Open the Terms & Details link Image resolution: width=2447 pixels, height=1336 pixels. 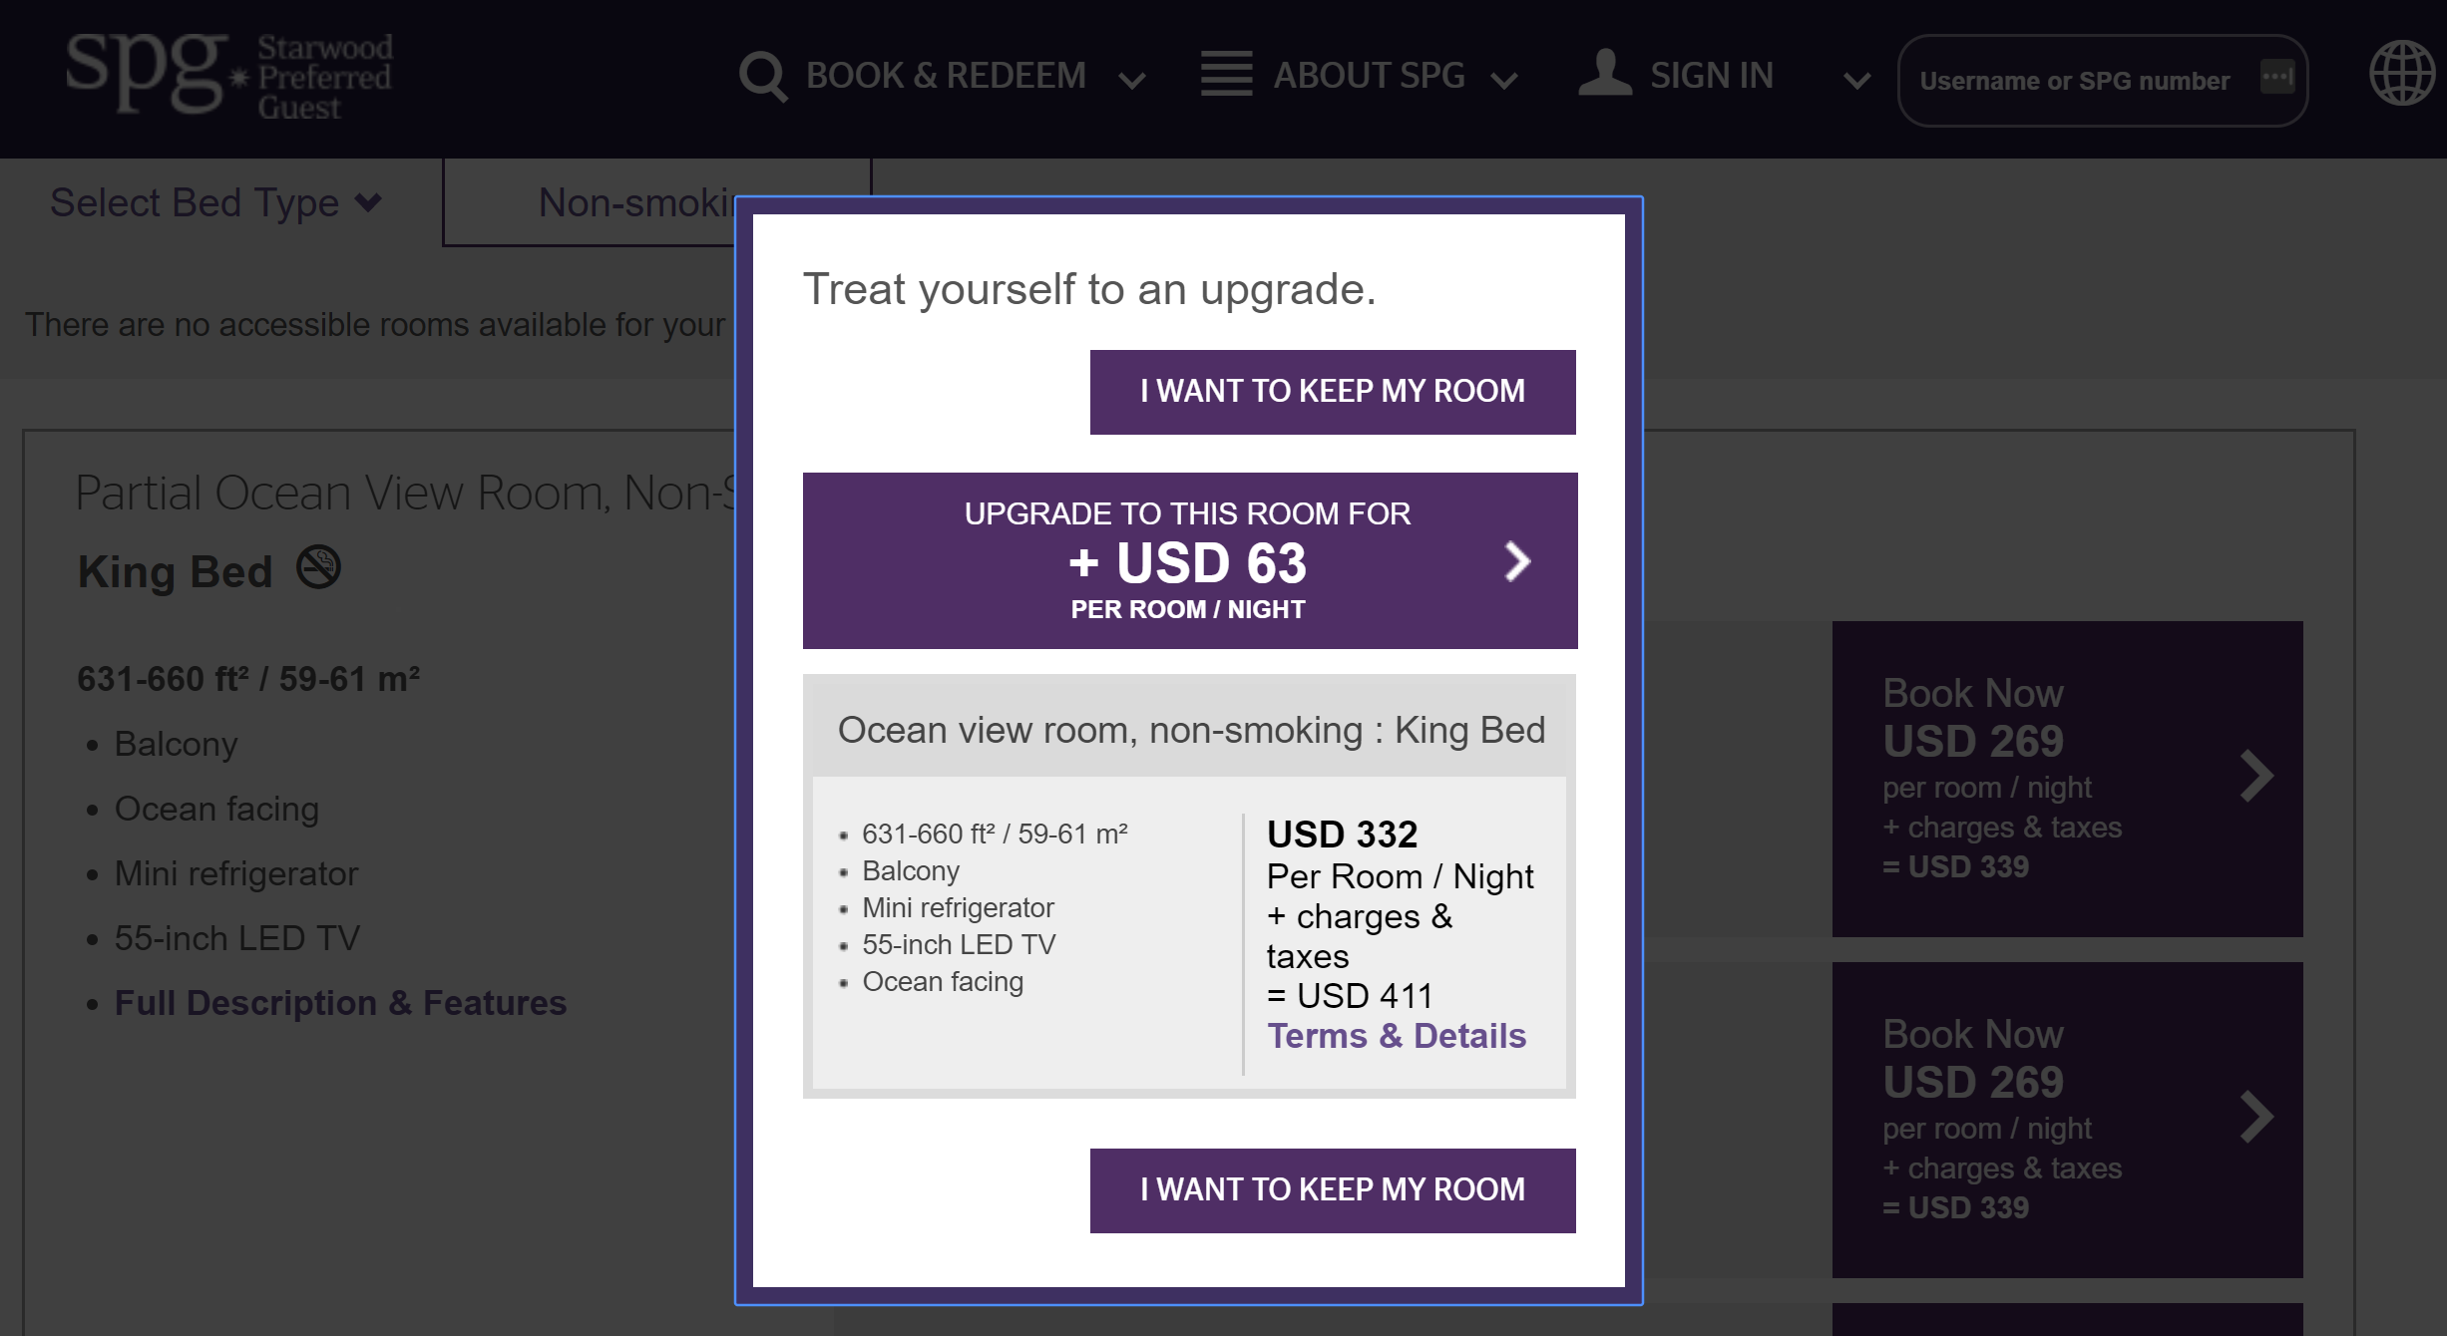[x=1396, y=1036]
